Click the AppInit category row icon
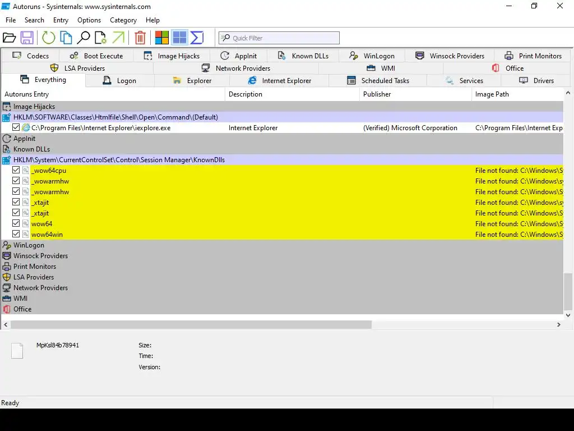 tap(7, 139)
